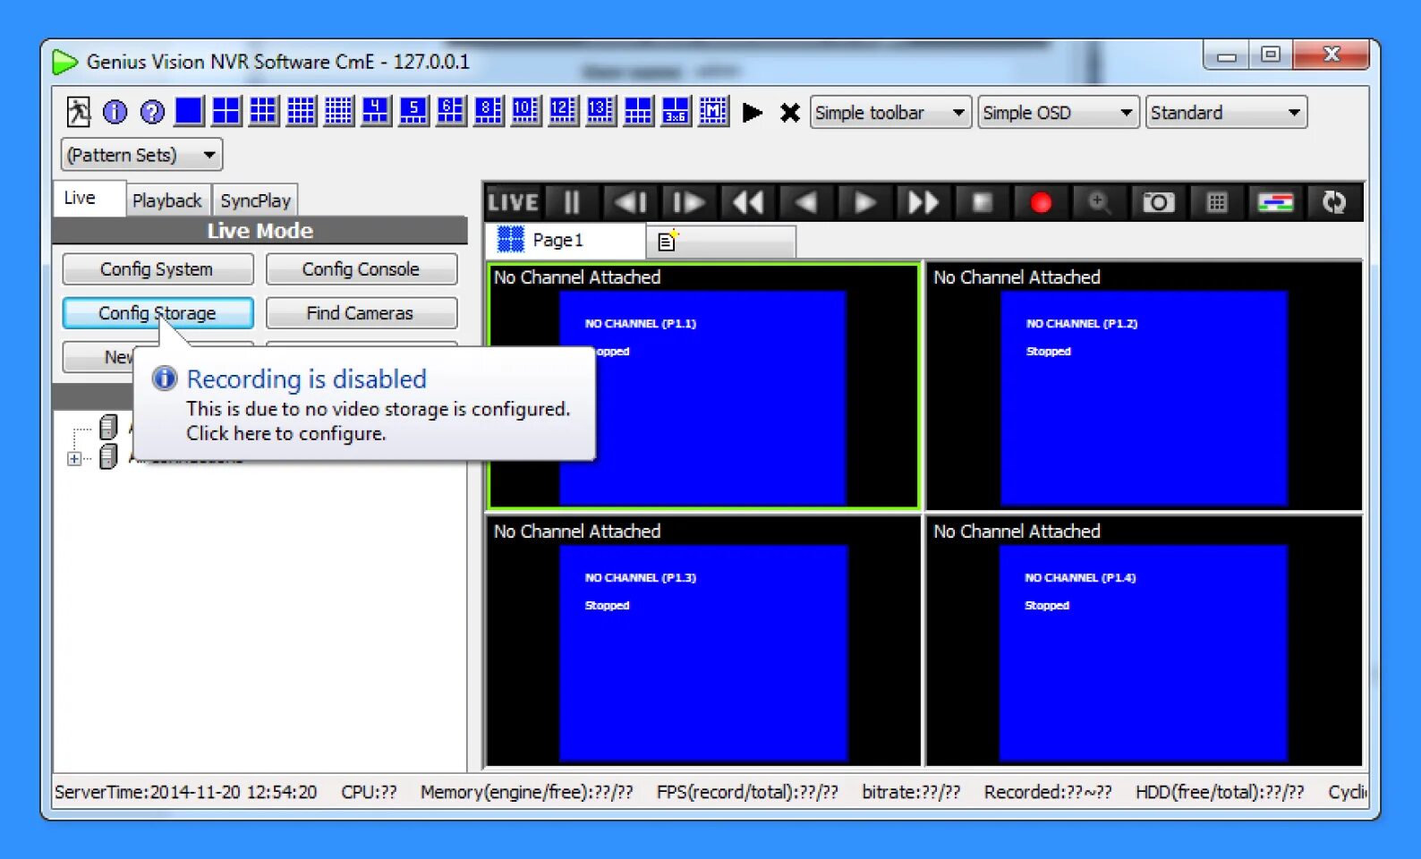This screenshot has width=1421, height=859.
Task: Choose the layout icon labeled 12
Action: click(x=563, y=111)
